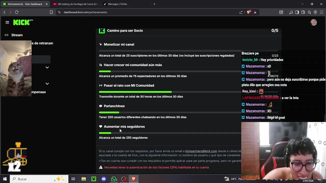Open File Explorer from taskbar
Image resolution: width=326 pixels, height=183 pixels.
(x=84, y=179)
